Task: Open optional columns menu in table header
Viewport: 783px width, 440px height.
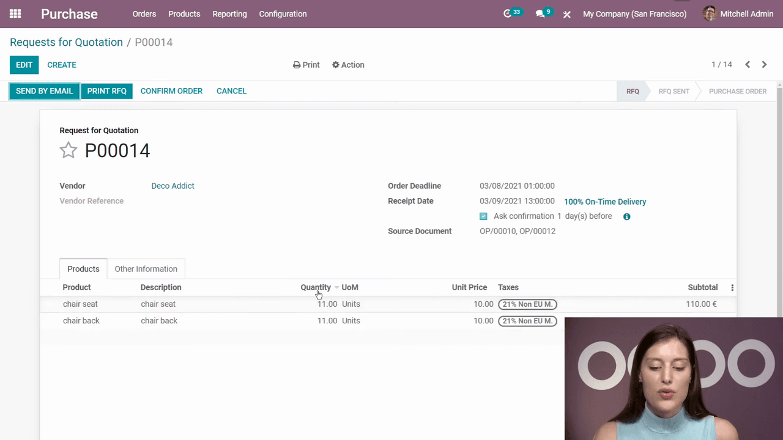Action: [732, 287]
